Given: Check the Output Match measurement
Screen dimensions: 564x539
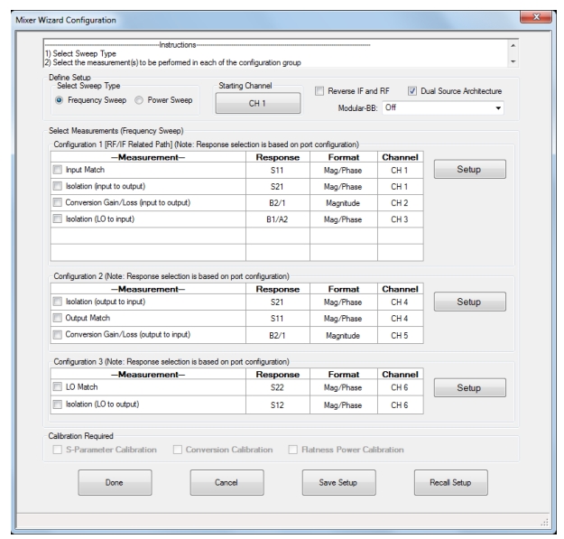Looking at the screenshot, I should (59, 320).
